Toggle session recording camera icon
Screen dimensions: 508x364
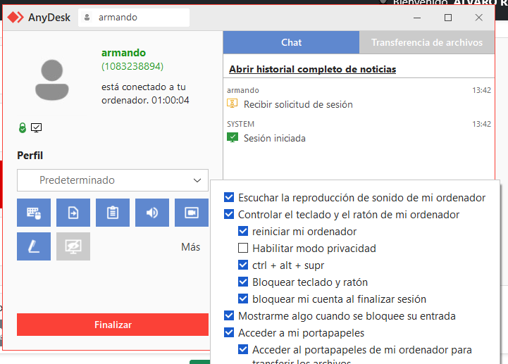[x=191, y=213]
